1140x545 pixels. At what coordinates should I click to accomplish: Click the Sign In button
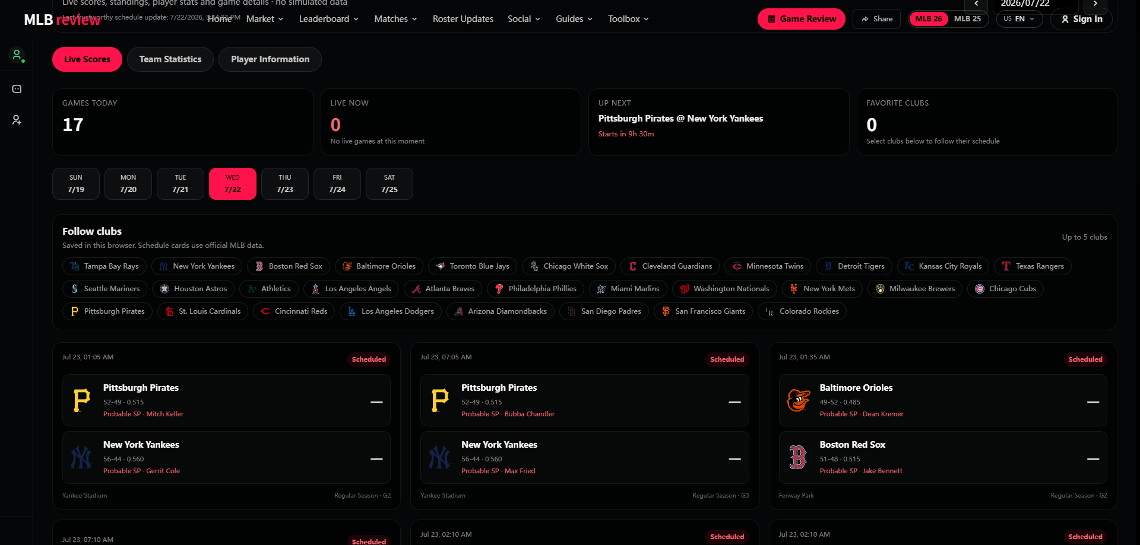tap(1081, 19)
